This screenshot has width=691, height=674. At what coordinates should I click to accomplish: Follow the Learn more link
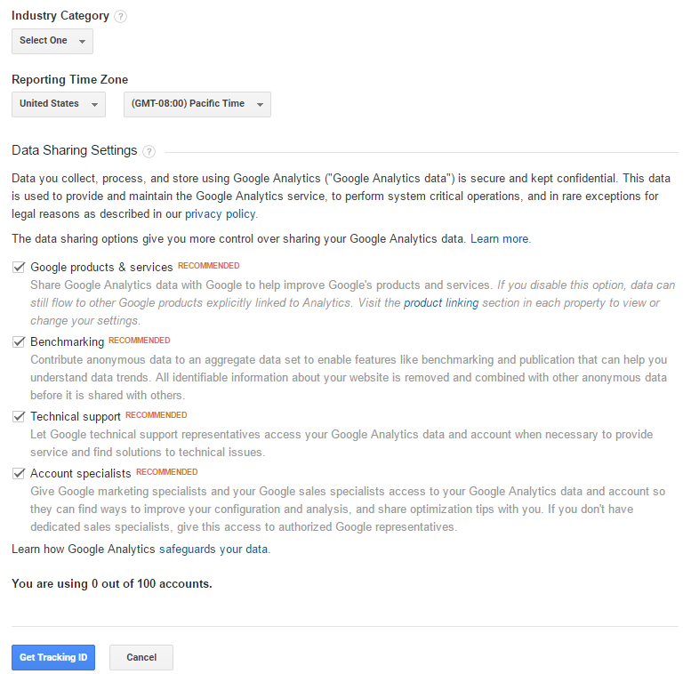500,239
